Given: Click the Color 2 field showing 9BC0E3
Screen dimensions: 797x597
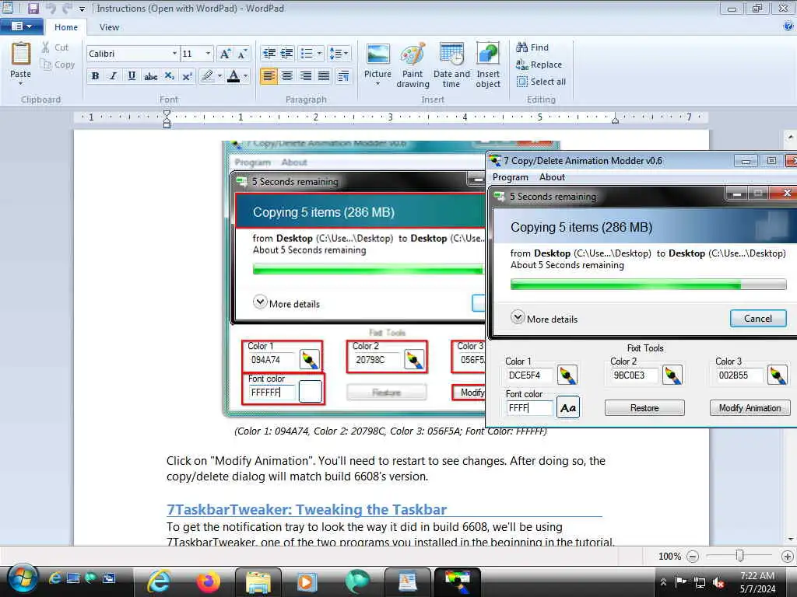Looking at the screenshot, I should coord(634,375).
